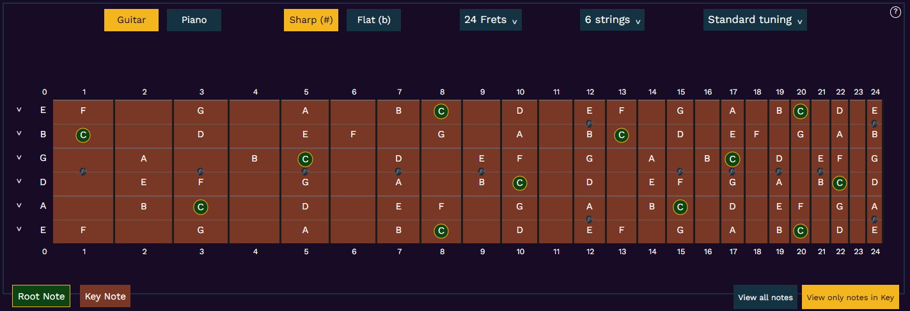
Task: Expand tuning arrow for the high E string
Action: point(19,110)
